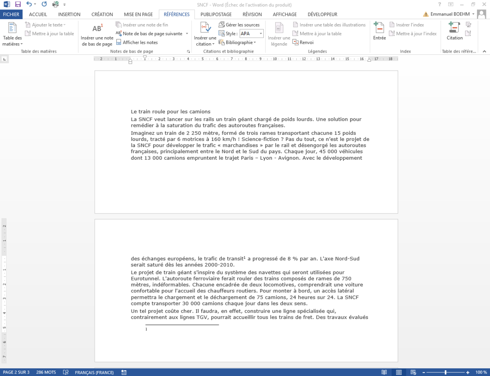Toggle Afficher les notes

pos(137,42)
